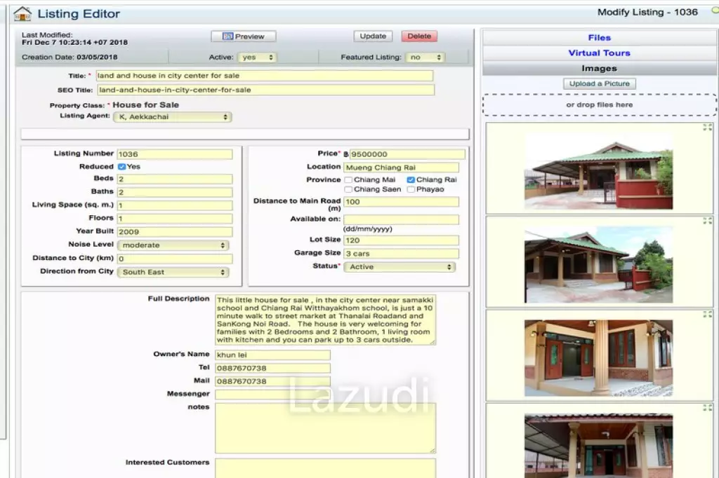
Task: Expand the first house image using its corner icon
Action: point(707,128)
